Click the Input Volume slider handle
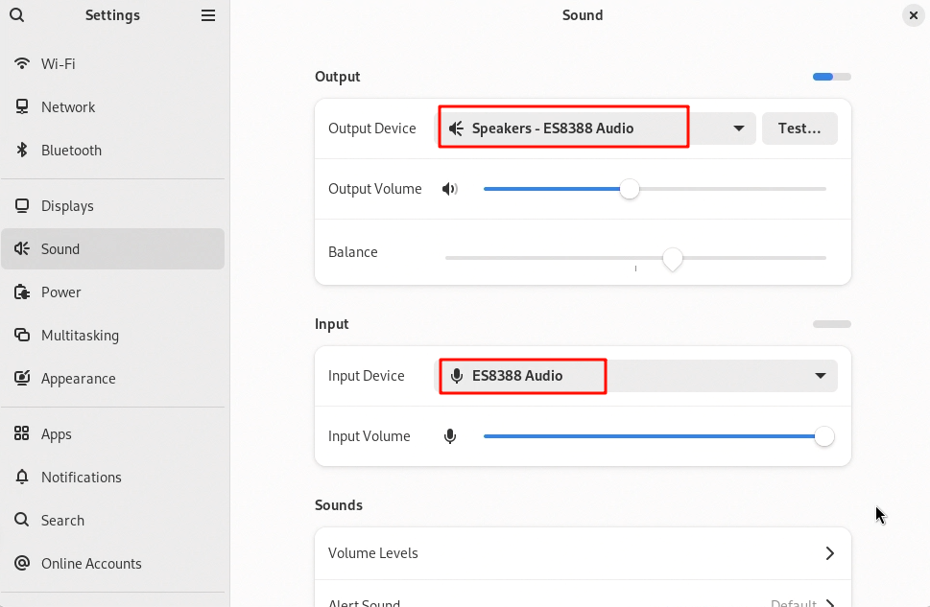This screenshot has width=930, height=607. point(823,436)
